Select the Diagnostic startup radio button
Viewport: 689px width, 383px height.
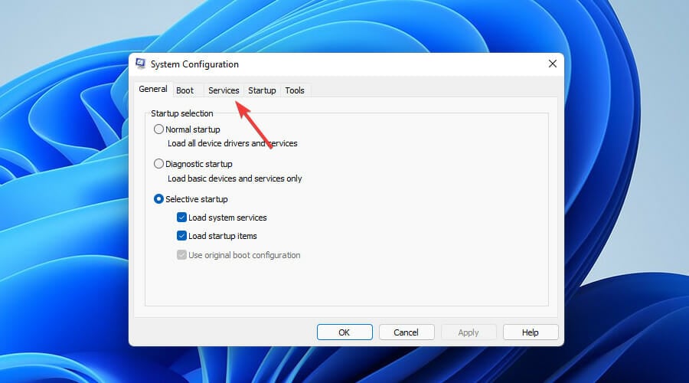pos(158,164)
